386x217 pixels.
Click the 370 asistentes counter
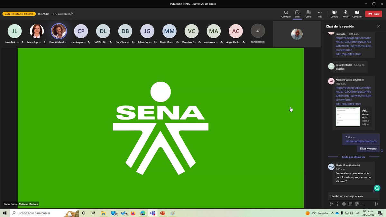63,14
